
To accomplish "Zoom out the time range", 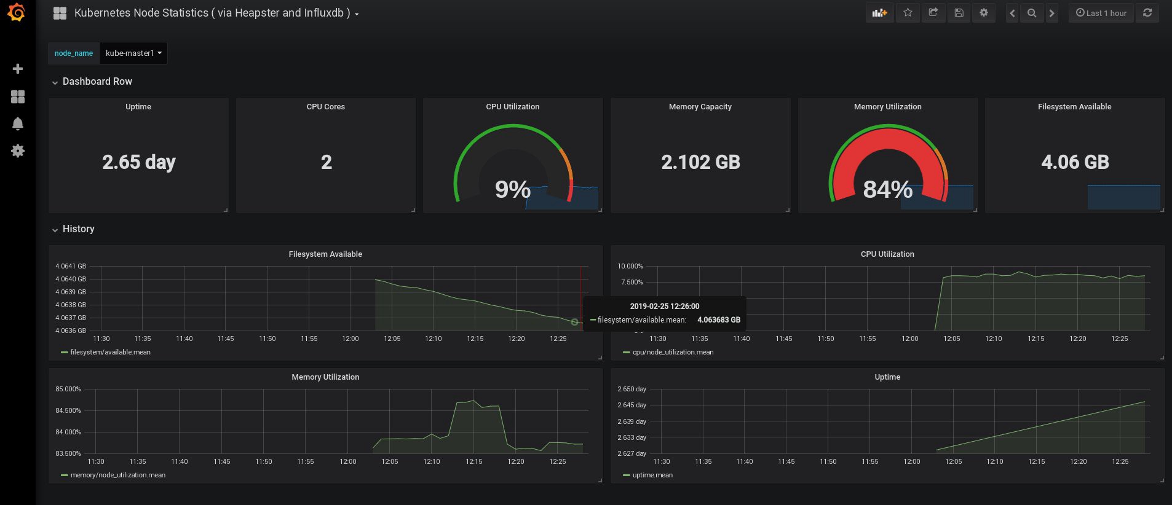I will point(1032,13).
